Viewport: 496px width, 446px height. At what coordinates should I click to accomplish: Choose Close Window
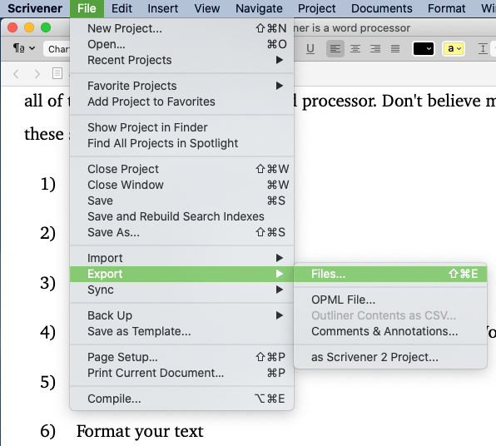[182, 185]
